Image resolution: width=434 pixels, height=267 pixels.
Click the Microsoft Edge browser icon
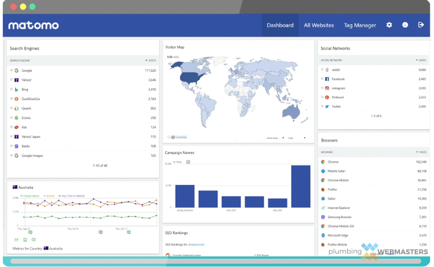(323, 235)
